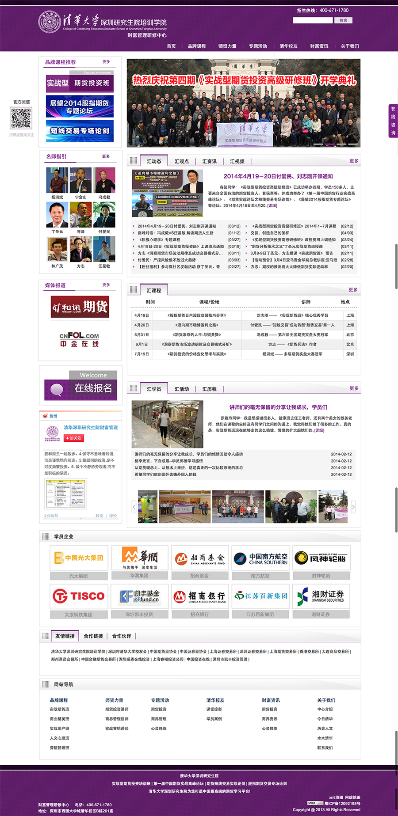The width and height of the screenshot is (398, 816).
Task: Click the 中国南方航空 logo
Action: coord(260,558)
